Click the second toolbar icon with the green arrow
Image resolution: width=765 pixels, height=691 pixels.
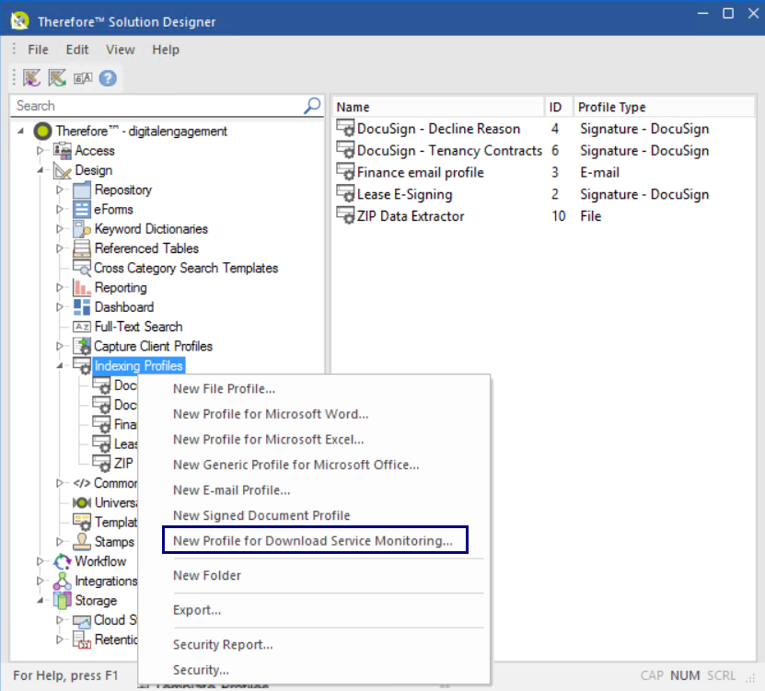coord(57,78)
